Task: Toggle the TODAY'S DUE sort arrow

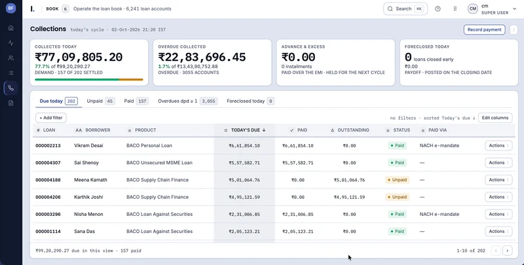Action: tap(264, 130)
